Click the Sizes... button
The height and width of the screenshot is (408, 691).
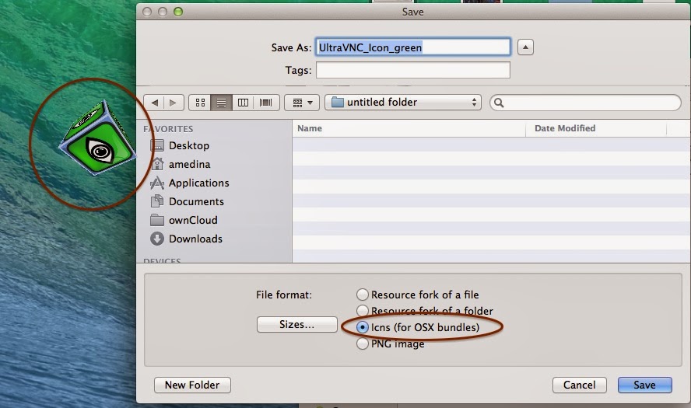pos(297,324)
